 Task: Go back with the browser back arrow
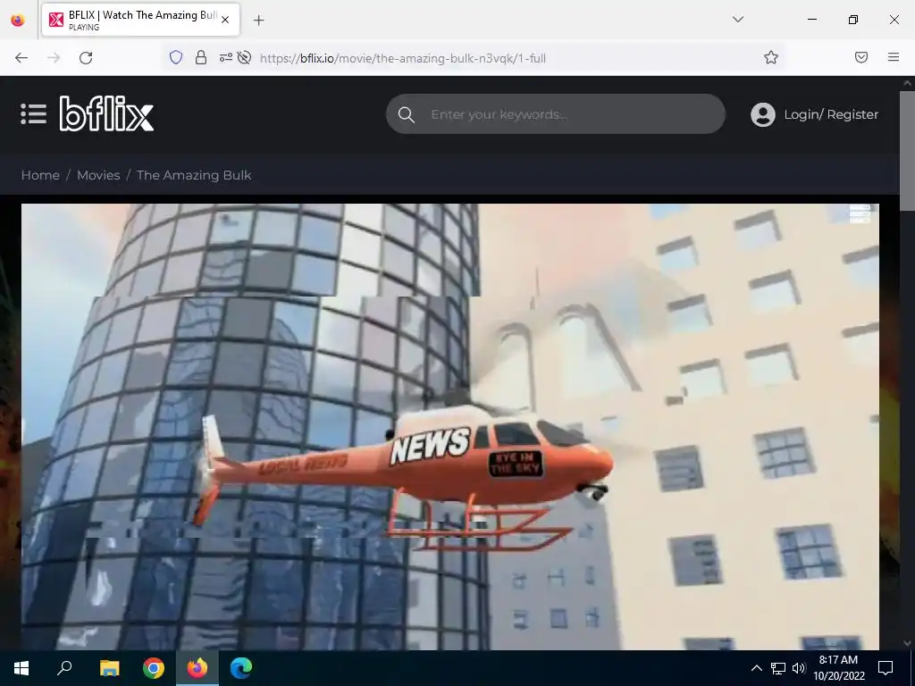(21, 58)
